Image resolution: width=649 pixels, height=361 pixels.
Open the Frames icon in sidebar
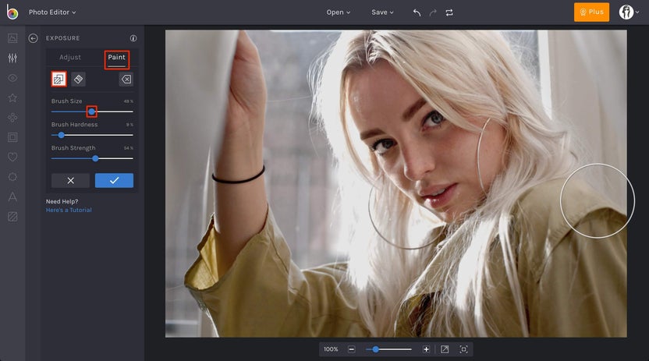(12, 137)
